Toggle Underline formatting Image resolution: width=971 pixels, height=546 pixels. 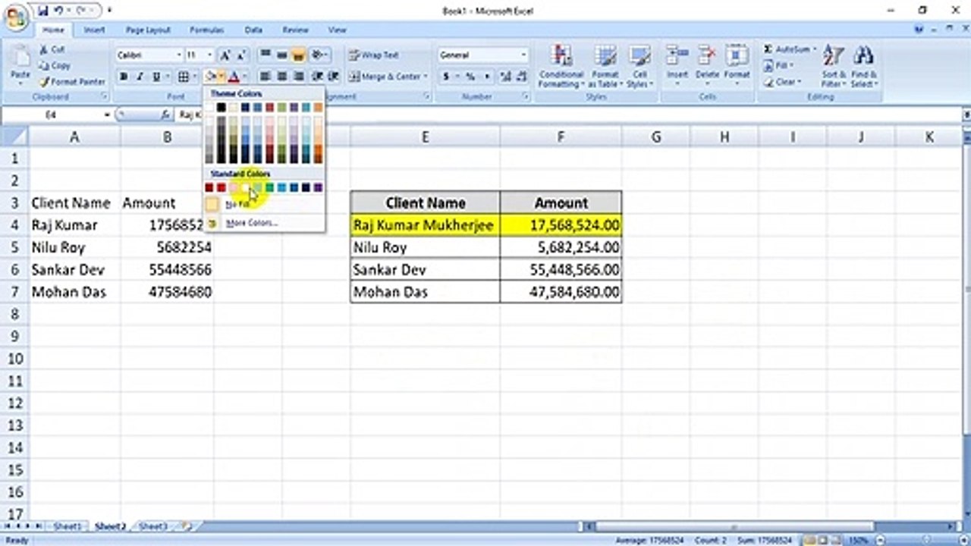(x=156, y=77)
